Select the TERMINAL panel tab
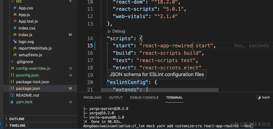The image size is (273, 129). point(174,98)
